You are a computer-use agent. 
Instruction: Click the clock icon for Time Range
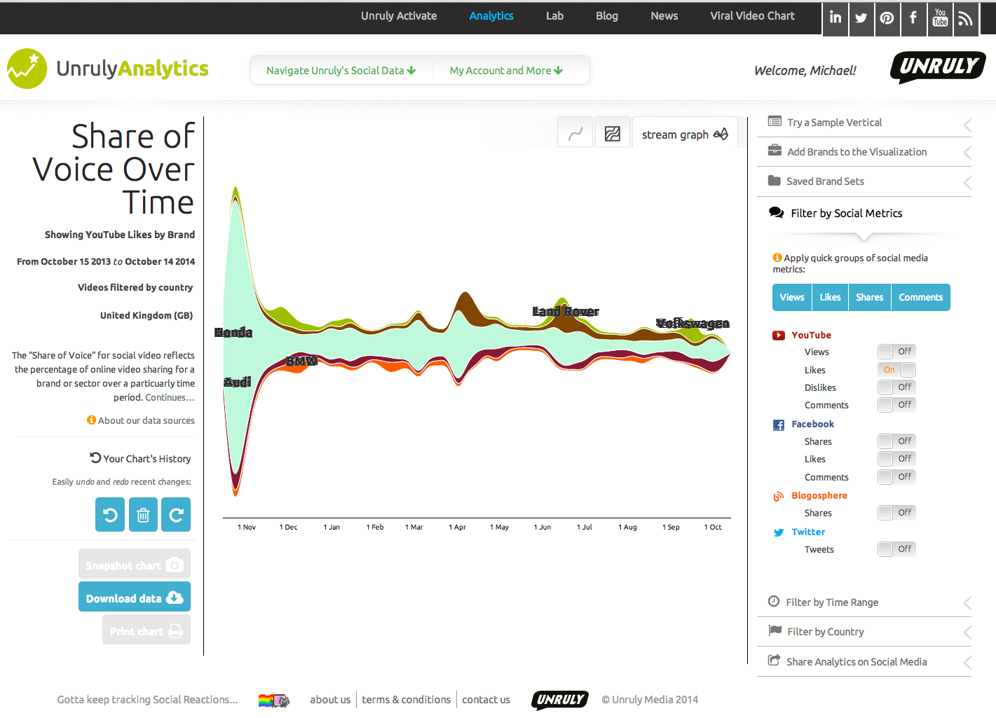coord(774,601)
